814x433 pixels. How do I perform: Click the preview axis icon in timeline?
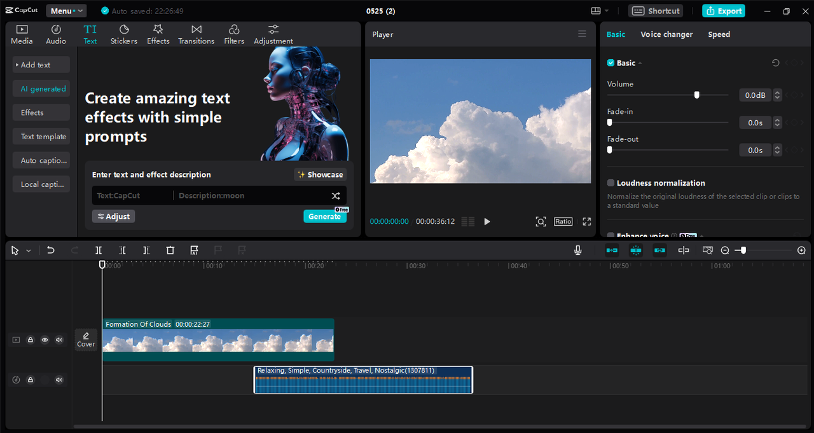684,251
